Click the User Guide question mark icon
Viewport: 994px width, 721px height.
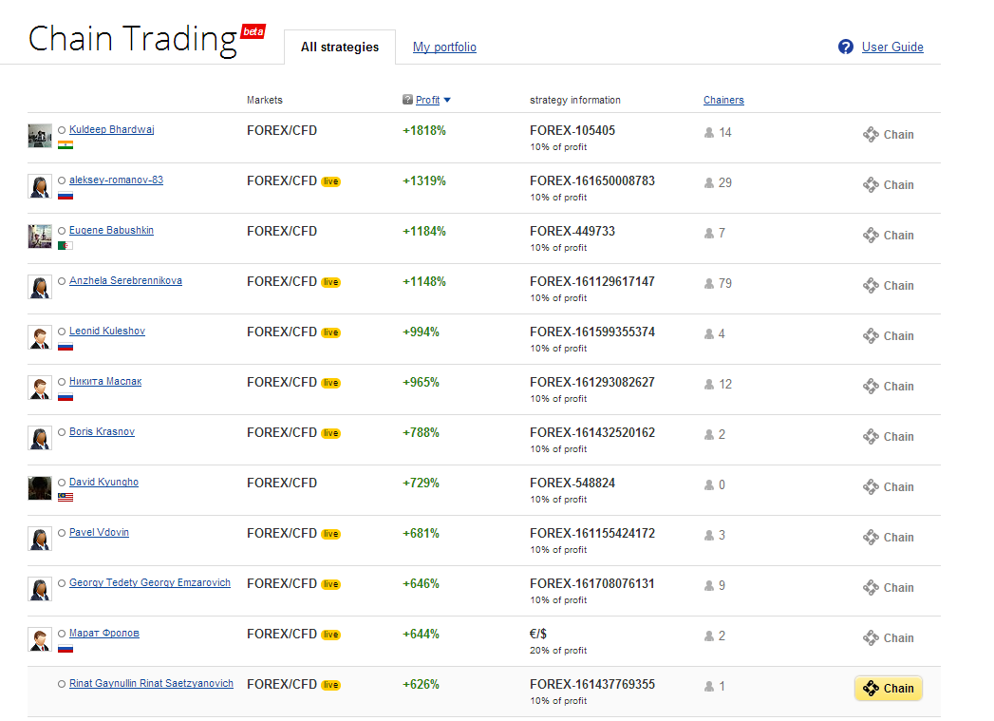point(846,47)
